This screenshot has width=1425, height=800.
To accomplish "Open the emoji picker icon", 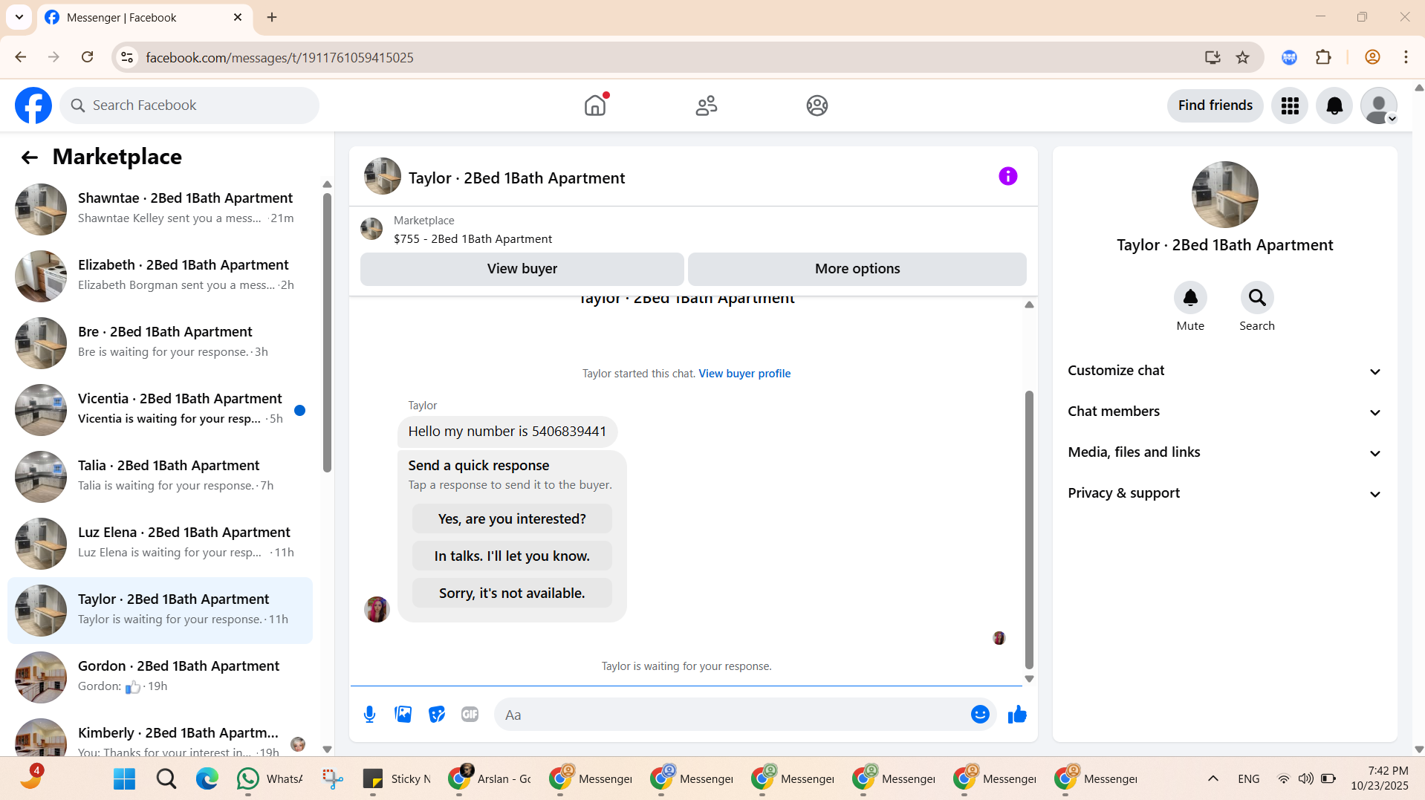I will point(980,715).
